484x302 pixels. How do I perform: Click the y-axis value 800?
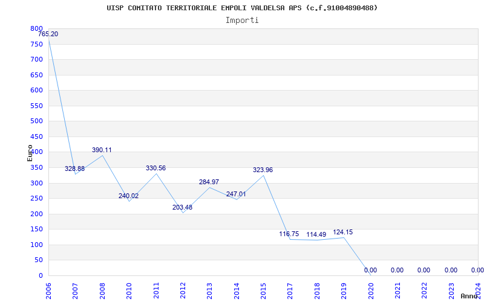(x=36, y=28)
